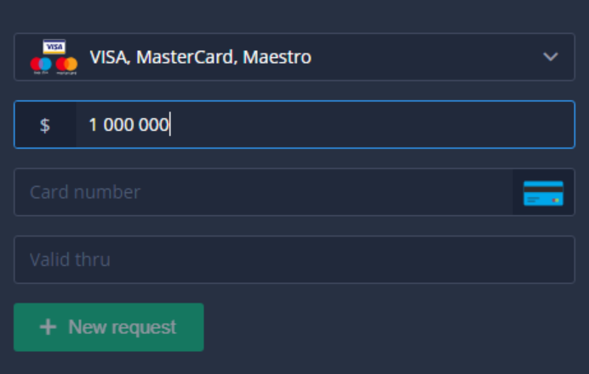Click the Maestro red-blue circles logo
589x374 pixels.
click(x=41, y=65)
